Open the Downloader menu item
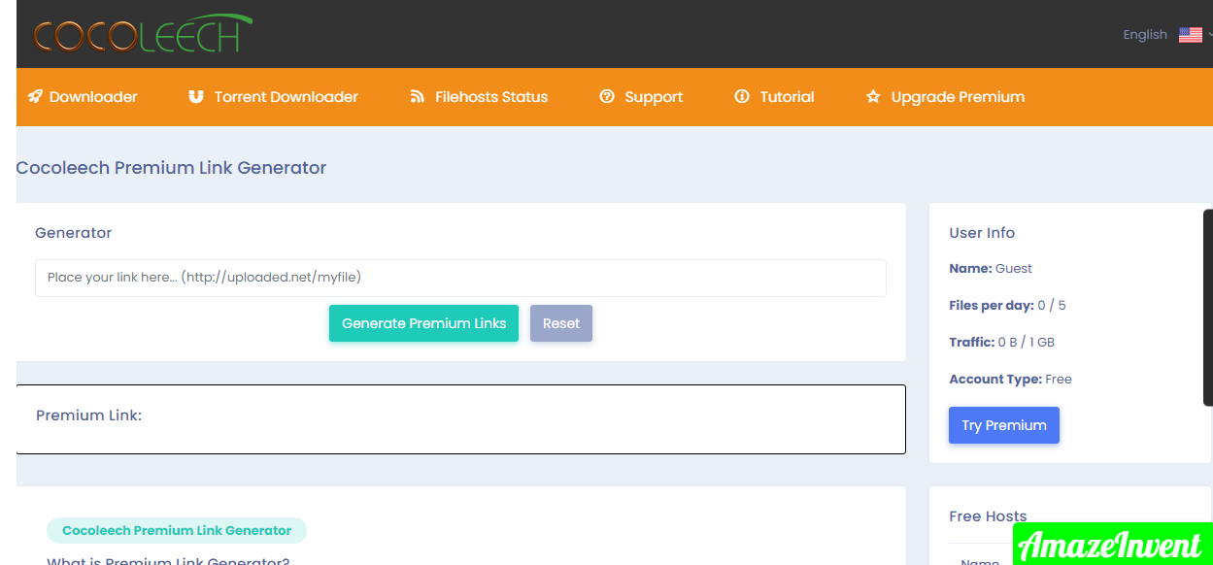 tap(83, 97)
